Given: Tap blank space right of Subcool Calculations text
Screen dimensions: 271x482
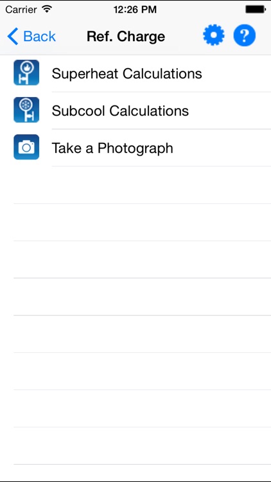Looking at the screenshot, I should pyautogui.click(x=230, y=111).
